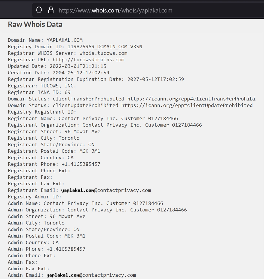The height and width of the screenshot is (279, 264).
Task: Click the Raw Whois Data heading
Action: (35, 24)
